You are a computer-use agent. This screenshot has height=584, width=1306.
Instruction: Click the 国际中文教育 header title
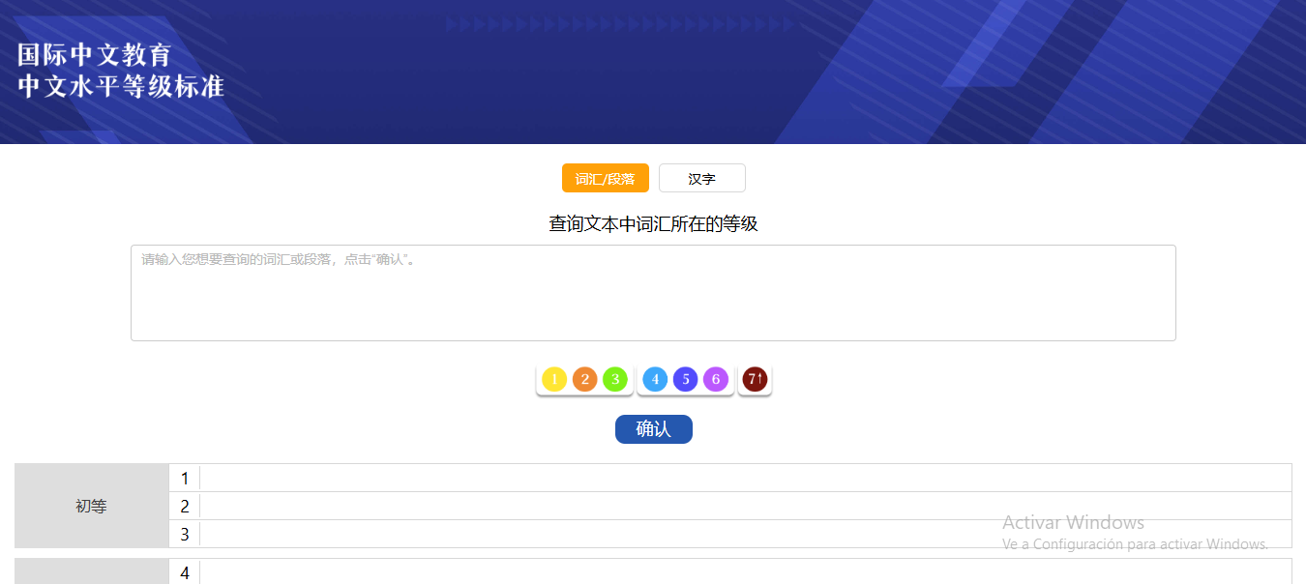point(95,54)
